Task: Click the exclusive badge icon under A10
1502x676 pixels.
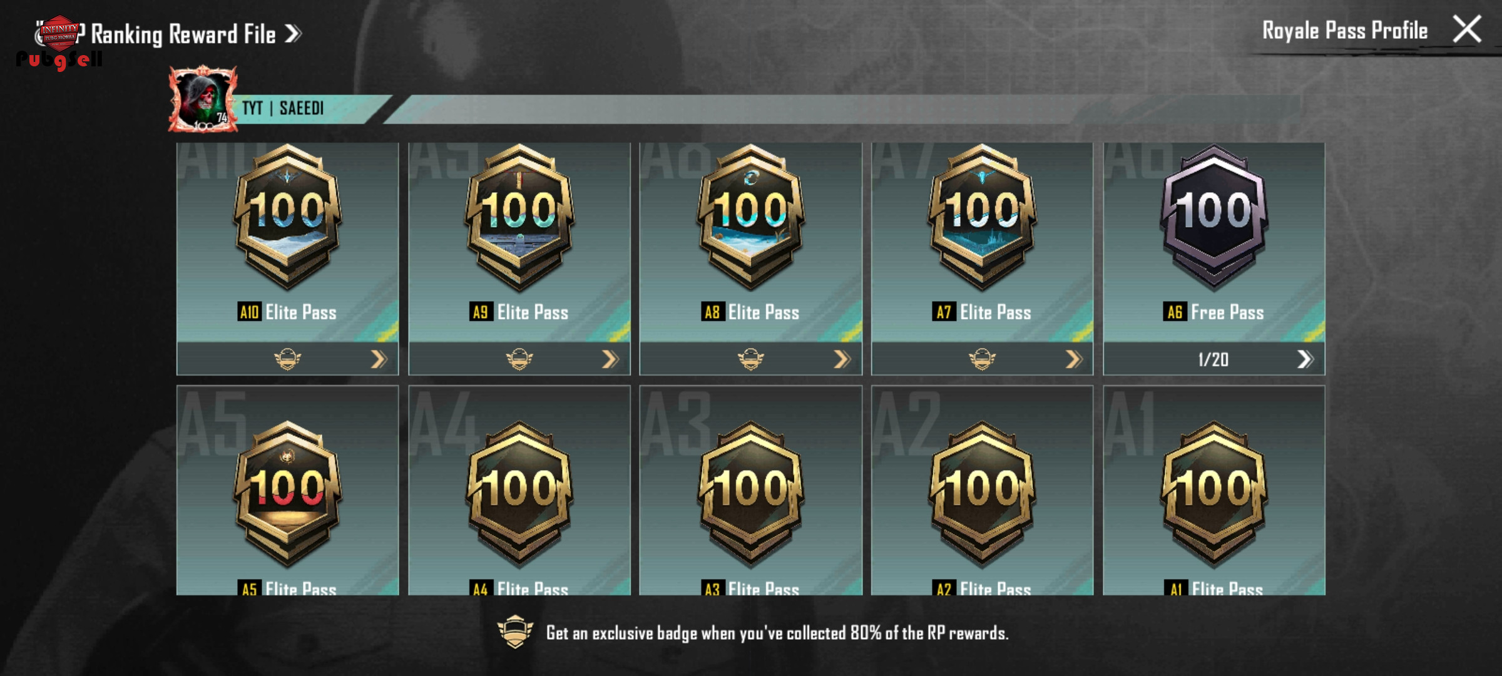Action: (x=287, y=359)
